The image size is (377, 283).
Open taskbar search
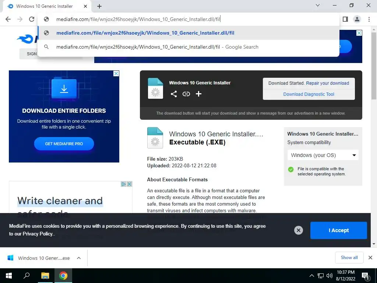point(27,276)
